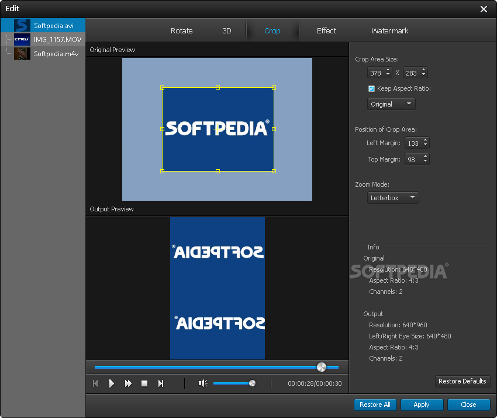Click top-right crop handle
The height and width of the screenshot is (418, 497).
[x=274, y=88]
